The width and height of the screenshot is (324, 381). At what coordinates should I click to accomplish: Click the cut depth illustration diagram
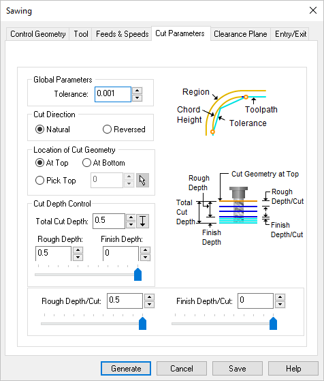[240, 208]
